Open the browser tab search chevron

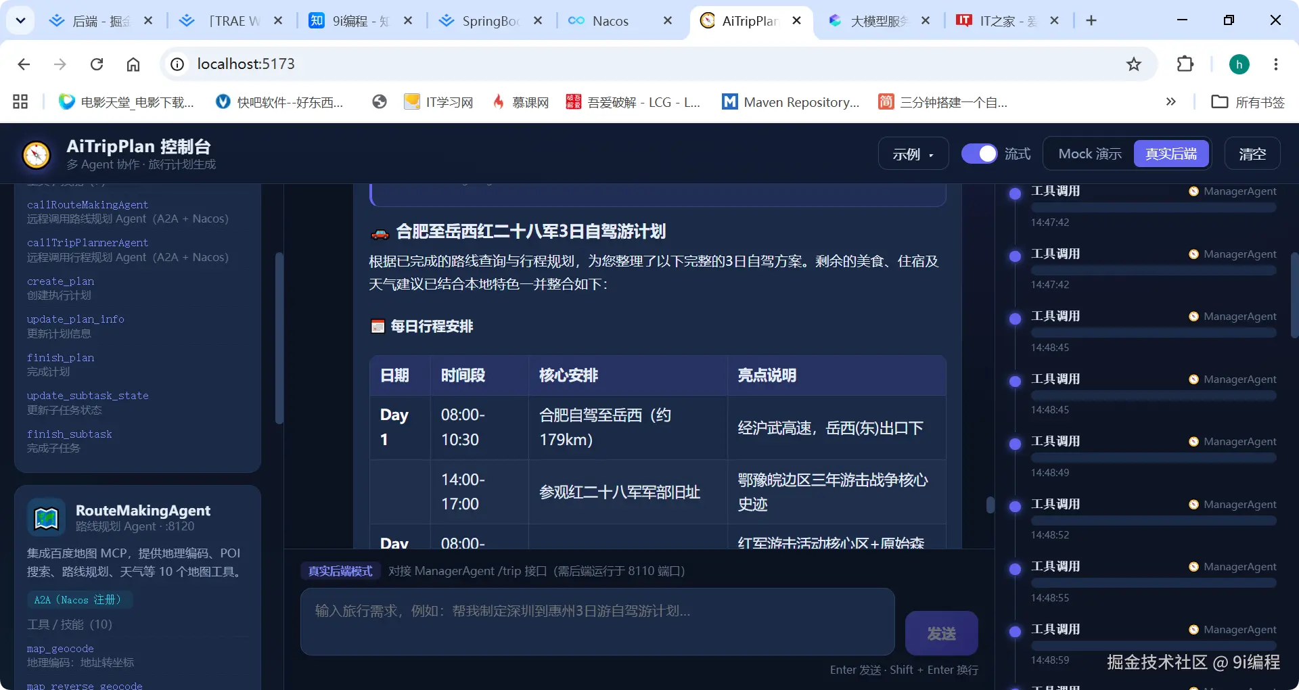[20, 20]
